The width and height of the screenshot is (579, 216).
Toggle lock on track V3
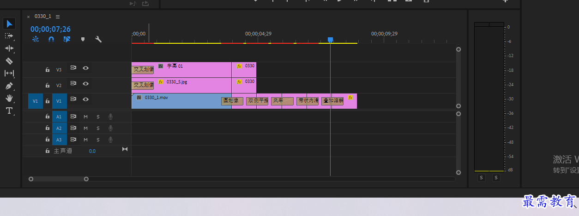tap(47, 70)
